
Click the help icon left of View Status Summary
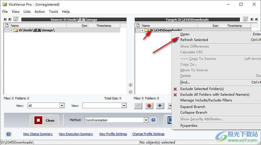(x=9, y=134)
